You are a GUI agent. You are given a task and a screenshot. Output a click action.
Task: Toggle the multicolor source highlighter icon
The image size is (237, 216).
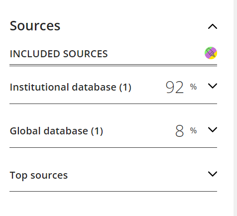click(211, 53)
